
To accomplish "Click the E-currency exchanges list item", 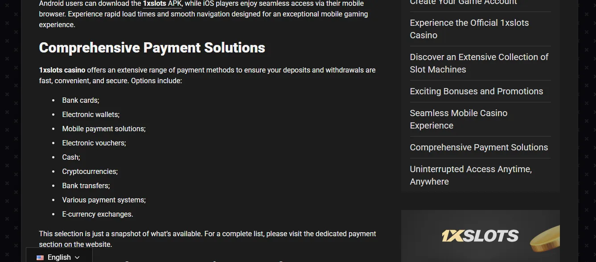I will point(98,214).
